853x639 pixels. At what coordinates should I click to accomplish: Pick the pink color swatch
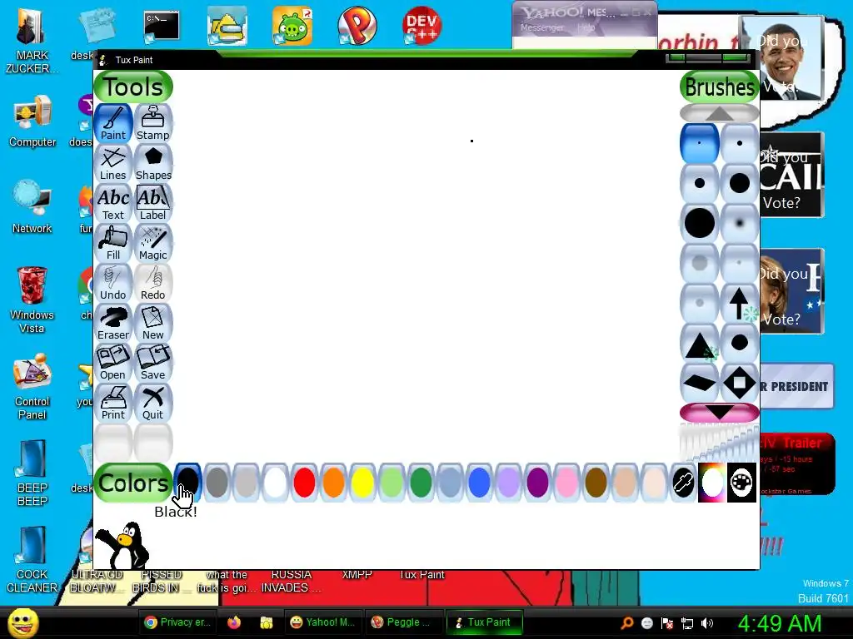[x=566, y=482]
